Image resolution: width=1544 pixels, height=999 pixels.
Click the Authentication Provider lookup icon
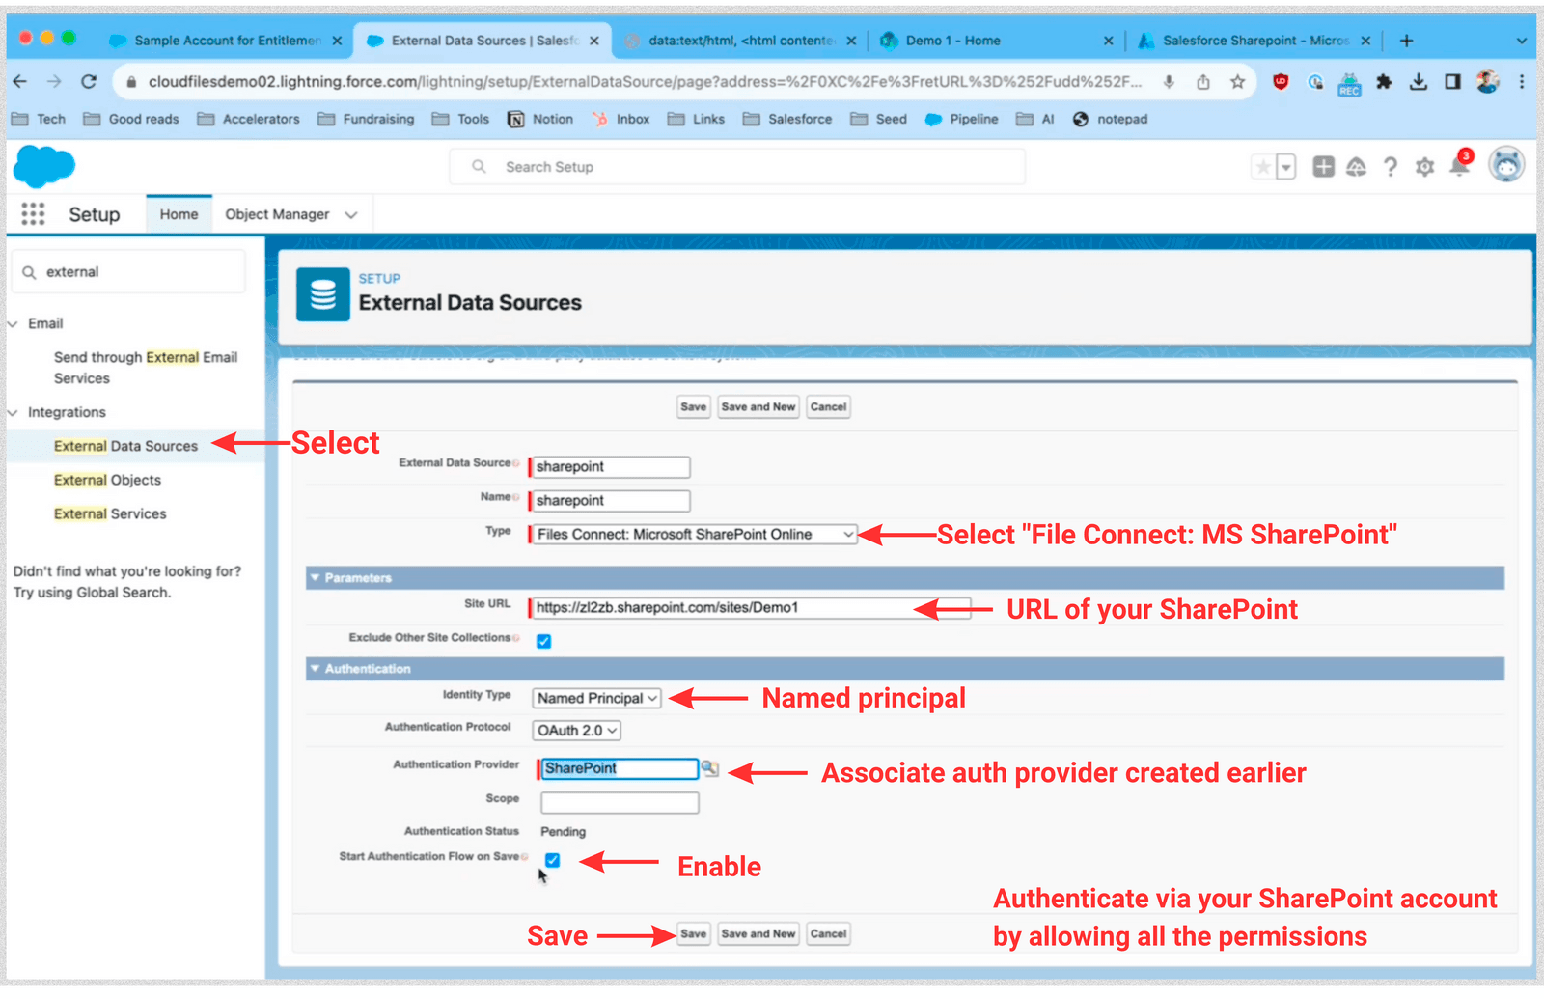[711, 768]
